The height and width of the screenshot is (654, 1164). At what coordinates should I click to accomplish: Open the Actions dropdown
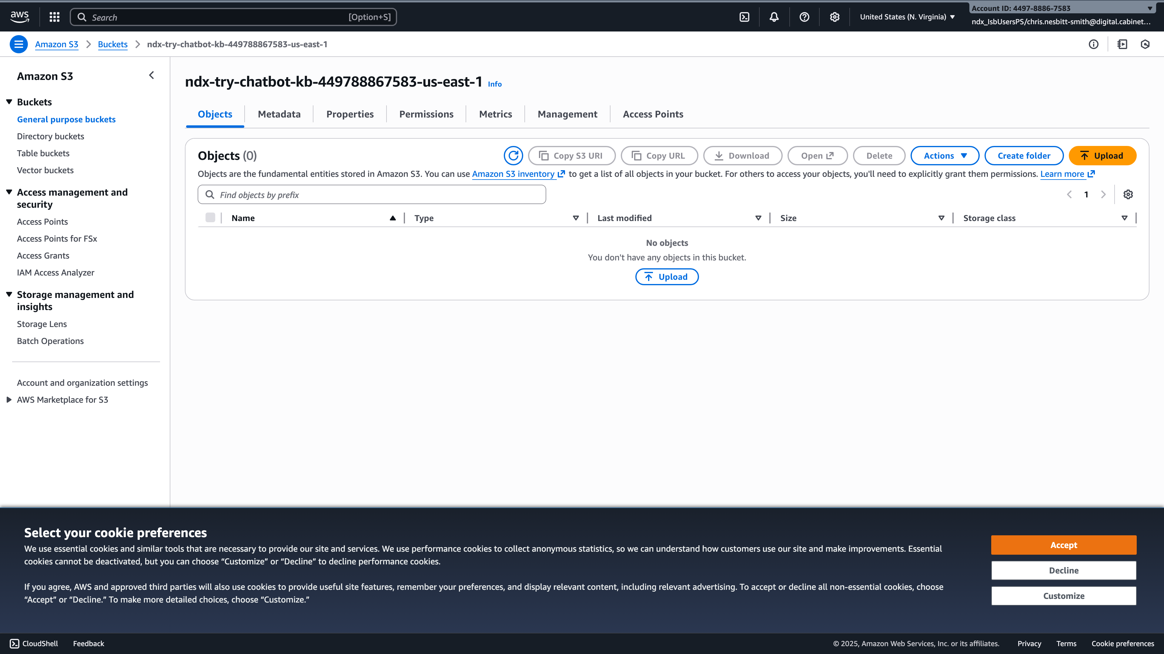tap(945, 156)
